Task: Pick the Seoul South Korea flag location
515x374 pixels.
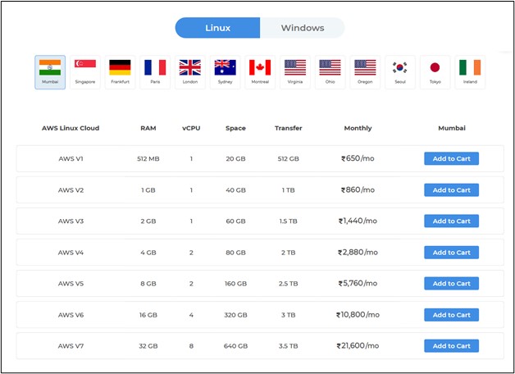Action: coord(399,72)
